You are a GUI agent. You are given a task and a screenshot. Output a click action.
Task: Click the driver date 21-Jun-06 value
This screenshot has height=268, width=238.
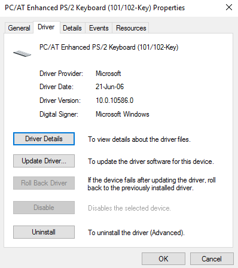tap(109, 87)
